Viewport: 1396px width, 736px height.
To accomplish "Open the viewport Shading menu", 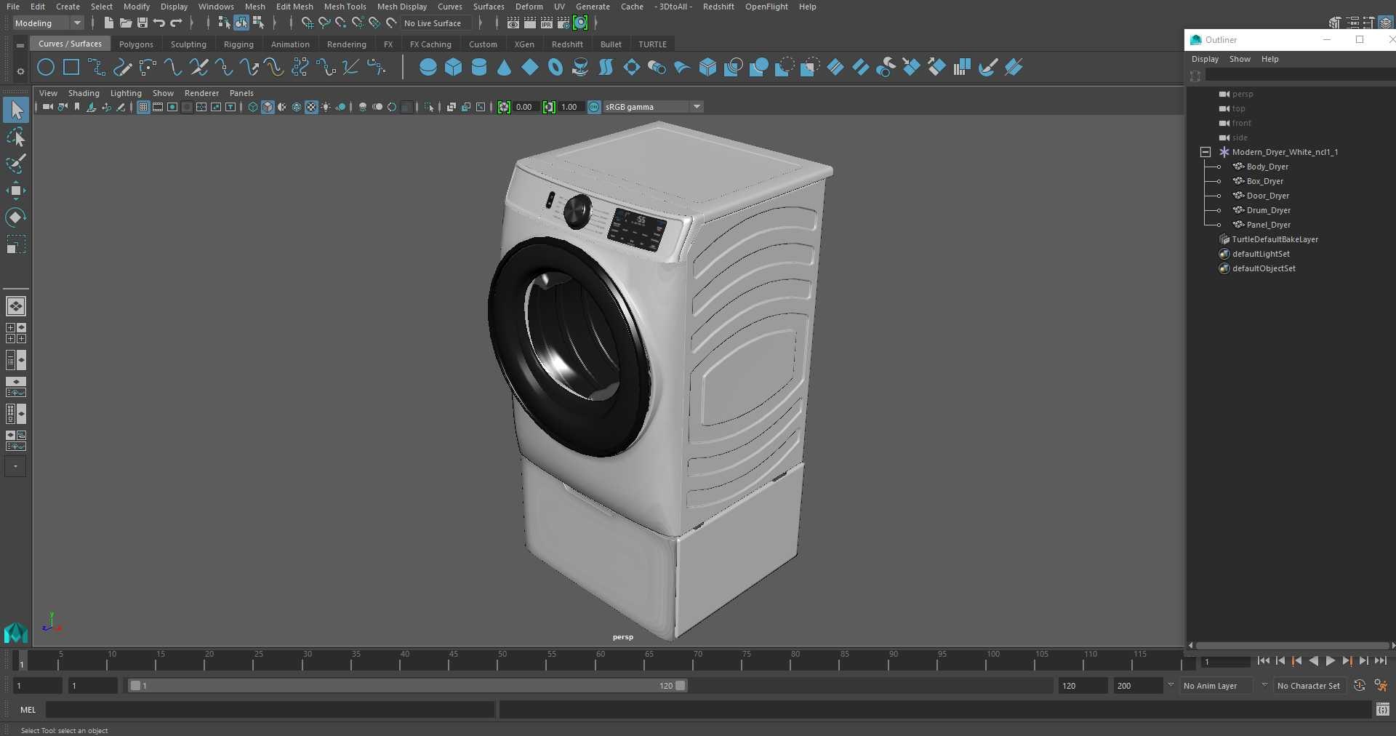I will coord(84,93).
